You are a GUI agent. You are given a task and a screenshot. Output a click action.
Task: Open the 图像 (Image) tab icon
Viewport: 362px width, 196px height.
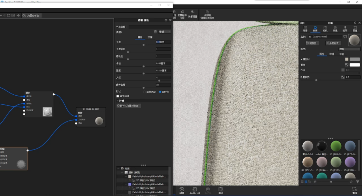point(355,29)
